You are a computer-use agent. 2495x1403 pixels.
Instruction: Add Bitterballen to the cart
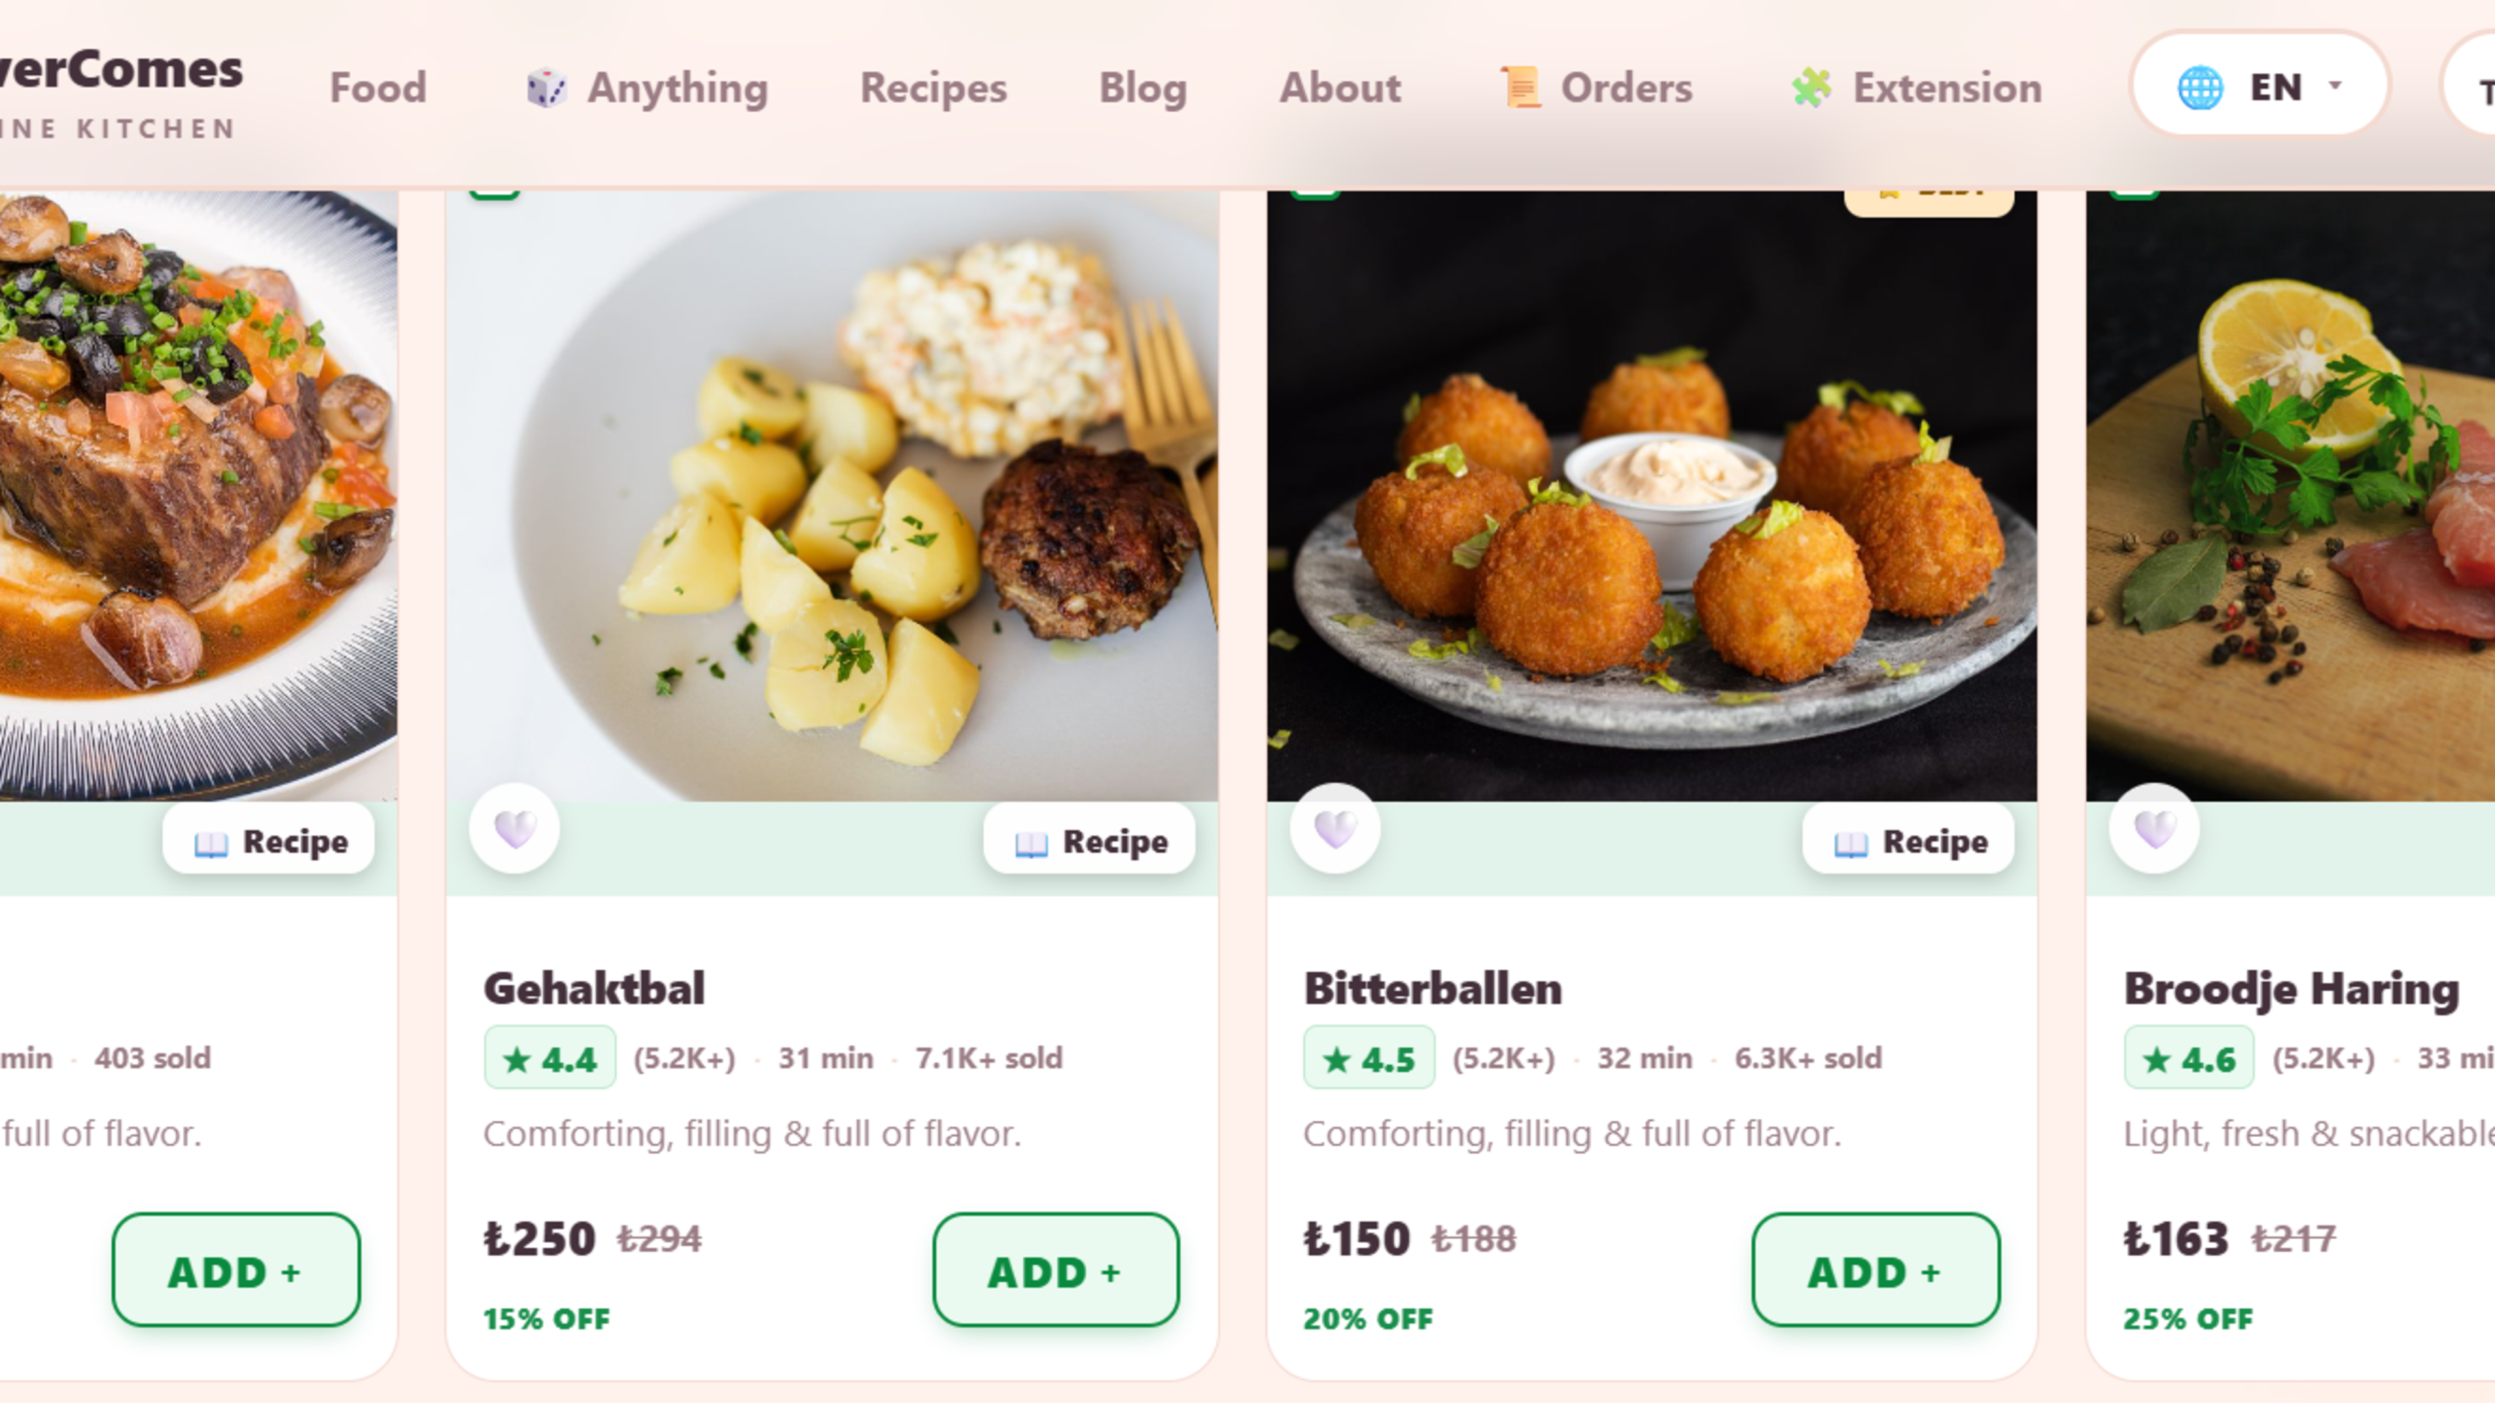point(1875,1270)
